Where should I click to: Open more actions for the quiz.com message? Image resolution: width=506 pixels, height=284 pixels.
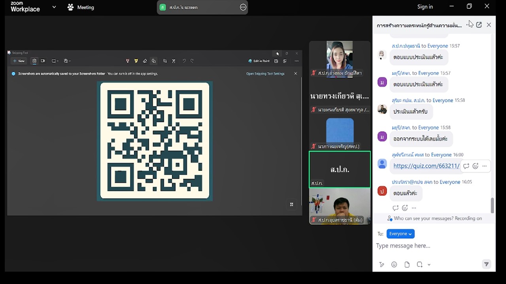tap(485, 166)
